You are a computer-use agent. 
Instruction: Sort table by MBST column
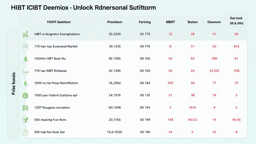170,22
